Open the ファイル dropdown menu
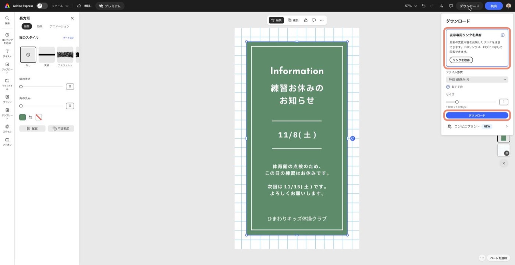 point(60,6)
